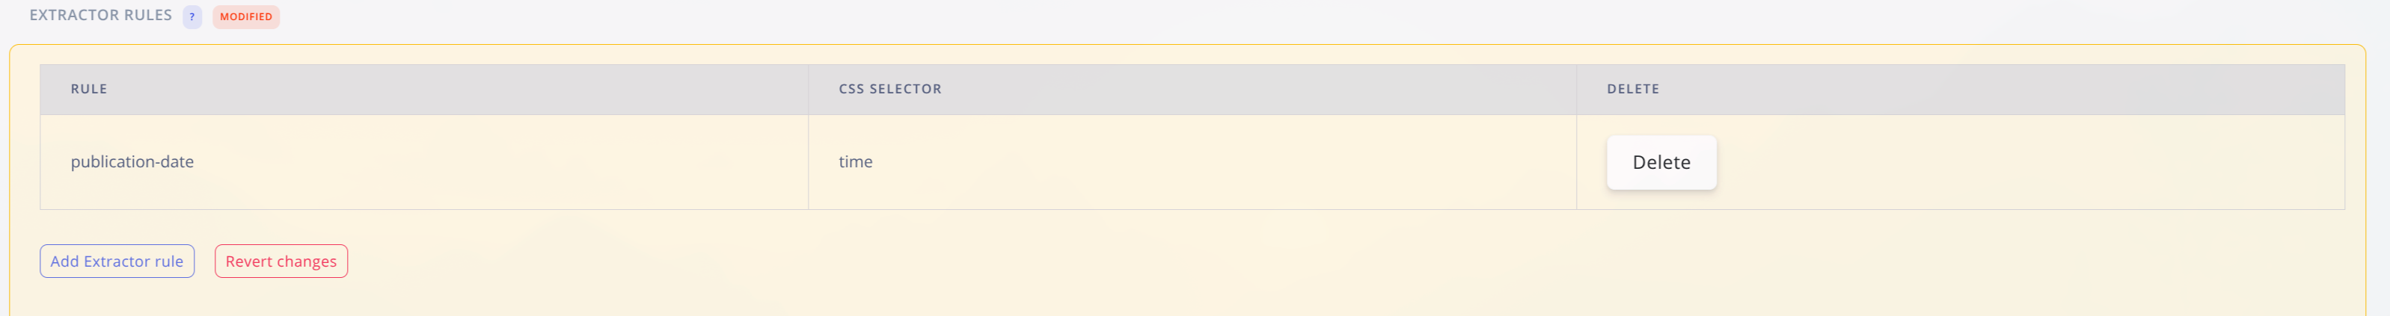This screenshot has width=2390, height=316.
Task: Delete the publication-date extractor rule
Action: 1661,163
